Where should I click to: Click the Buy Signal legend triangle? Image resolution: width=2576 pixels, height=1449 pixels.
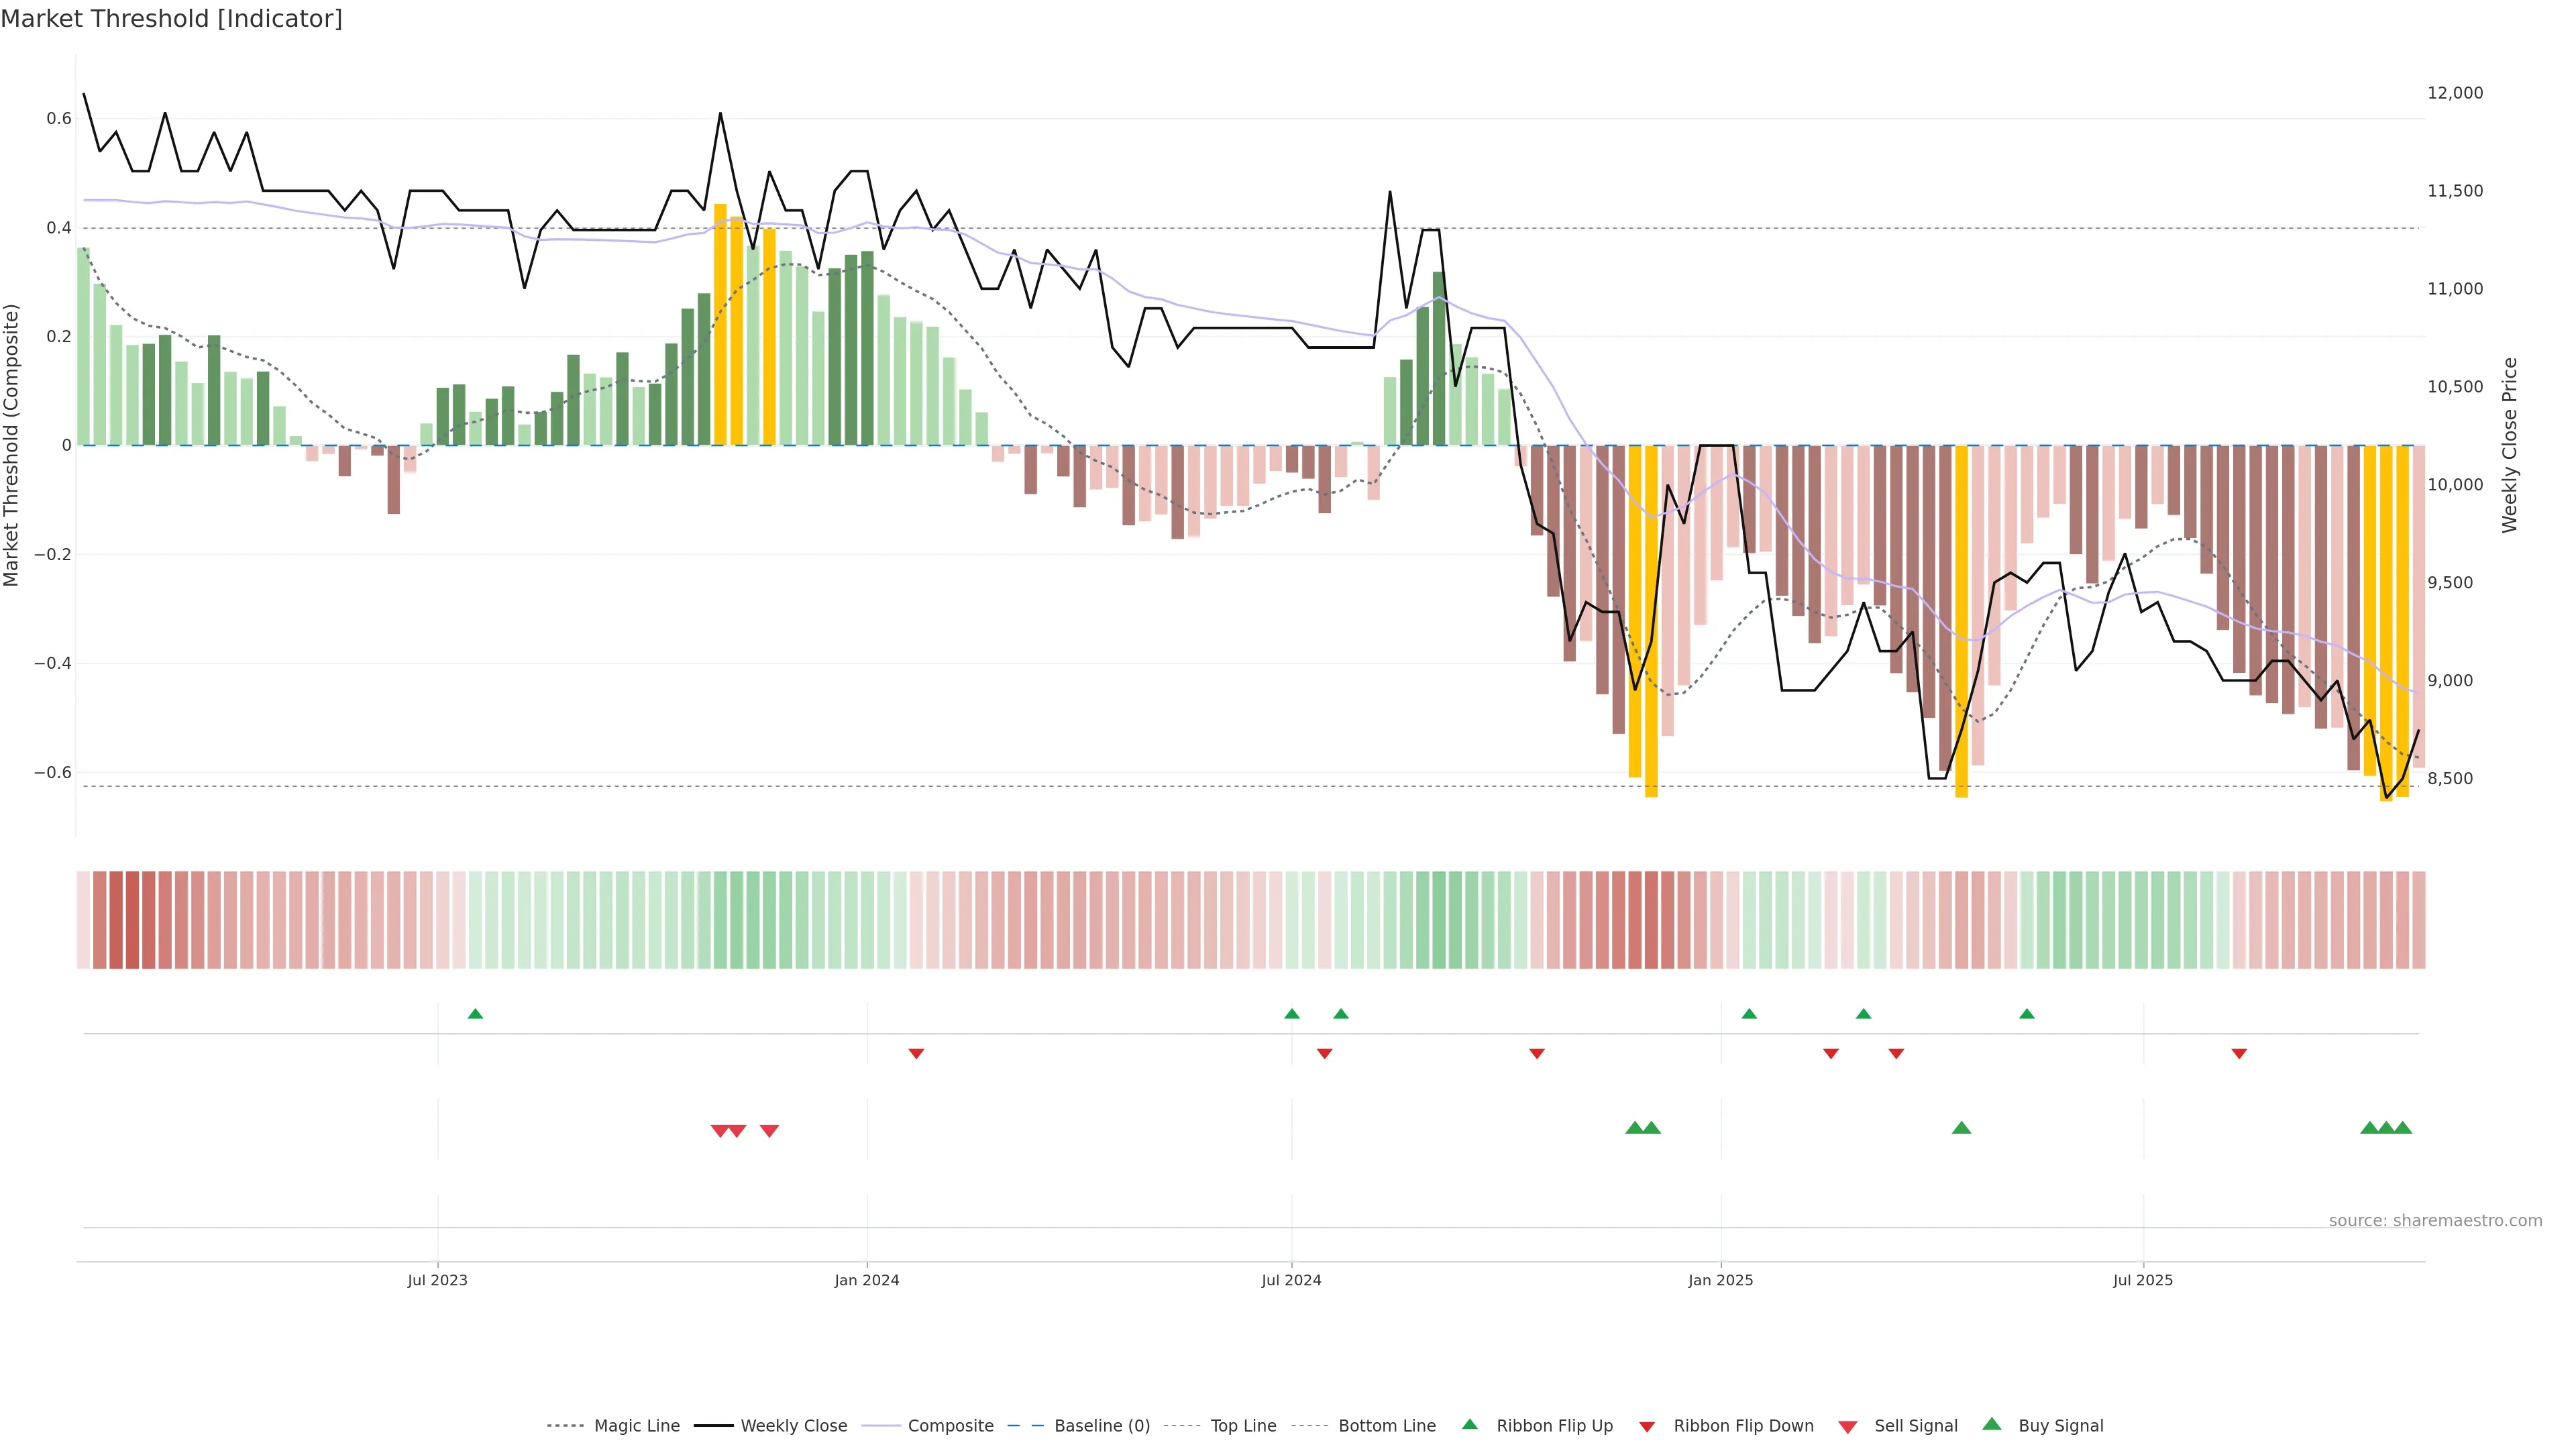click(x=1992, y=1424)
